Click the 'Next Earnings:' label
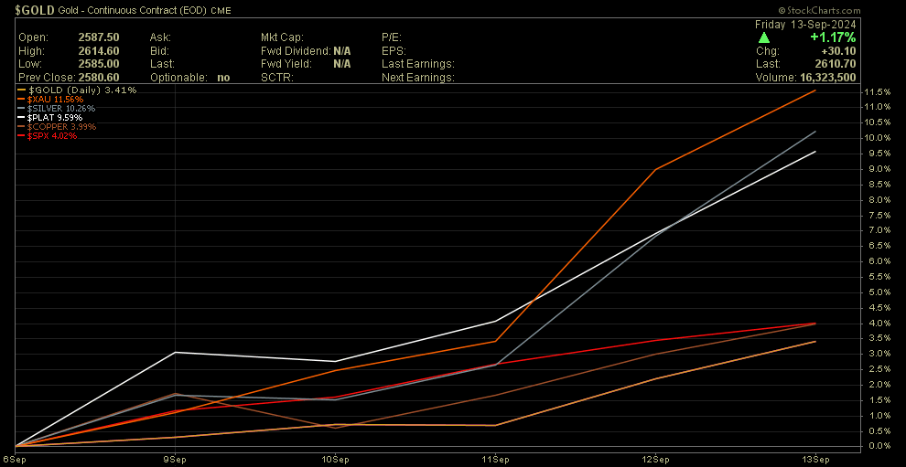The width and height of the screenshot is (906, 467). click(417, 77)
